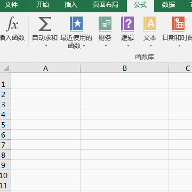Select row 6 header
The height and width of the screenshot is (192, 192).
point(5,134)
